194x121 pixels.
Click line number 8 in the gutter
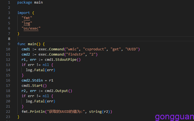[x=9, y=39]
